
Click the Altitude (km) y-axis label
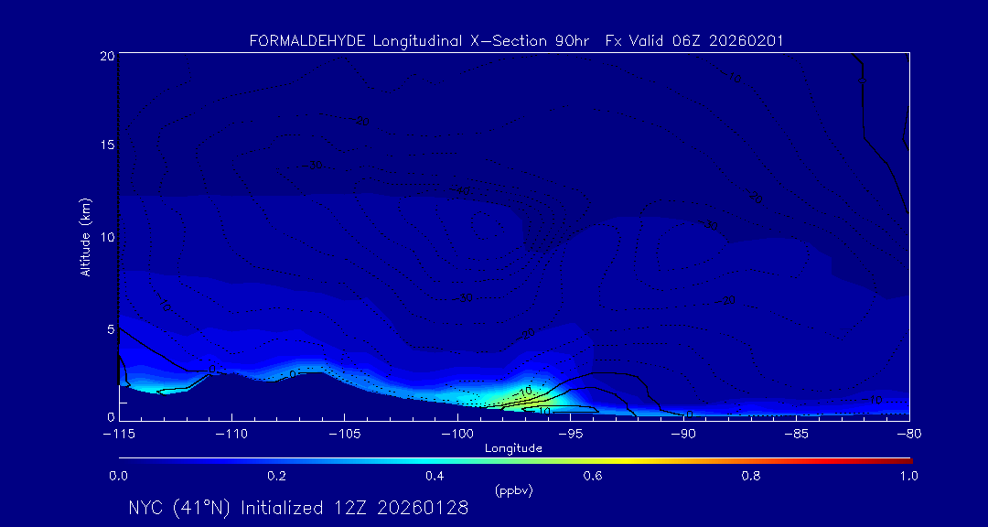point(85,236)
